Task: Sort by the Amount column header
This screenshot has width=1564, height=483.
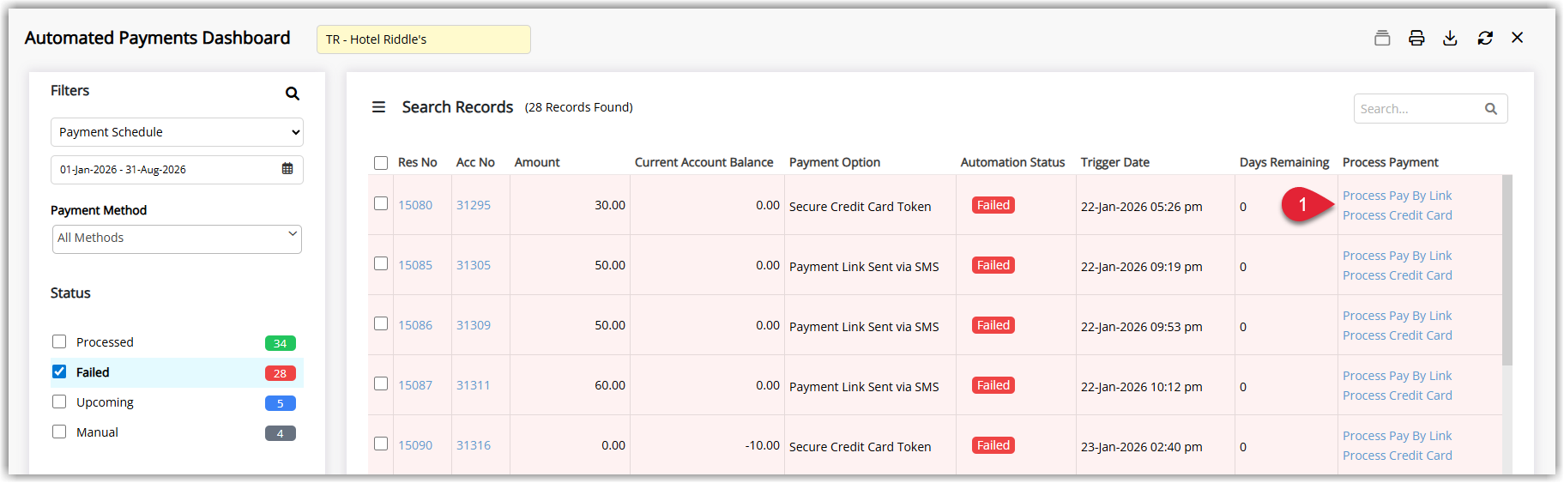Action: point(537,162)
